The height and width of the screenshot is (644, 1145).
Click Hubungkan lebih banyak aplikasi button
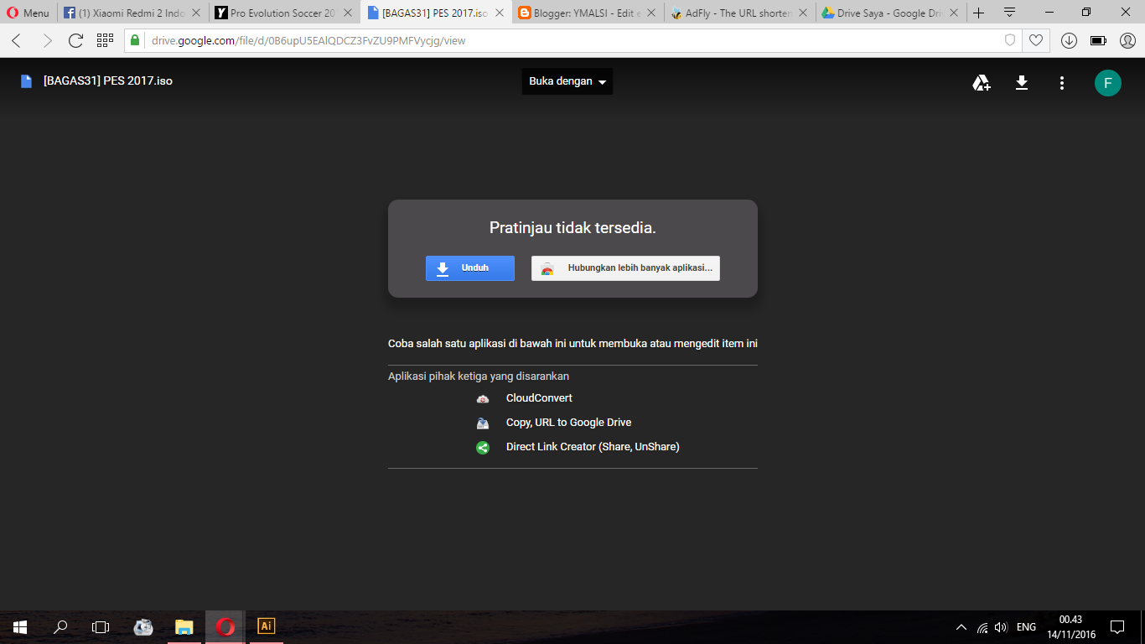[x=625, y=268]
